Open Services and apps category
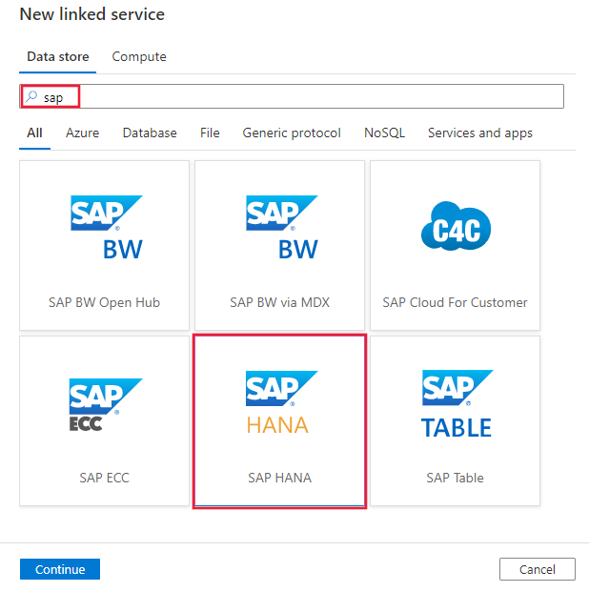589x592 pixels. pos(479,133)
